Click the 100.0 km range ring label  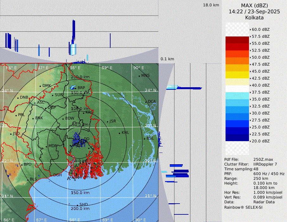[x=80, y=109]
